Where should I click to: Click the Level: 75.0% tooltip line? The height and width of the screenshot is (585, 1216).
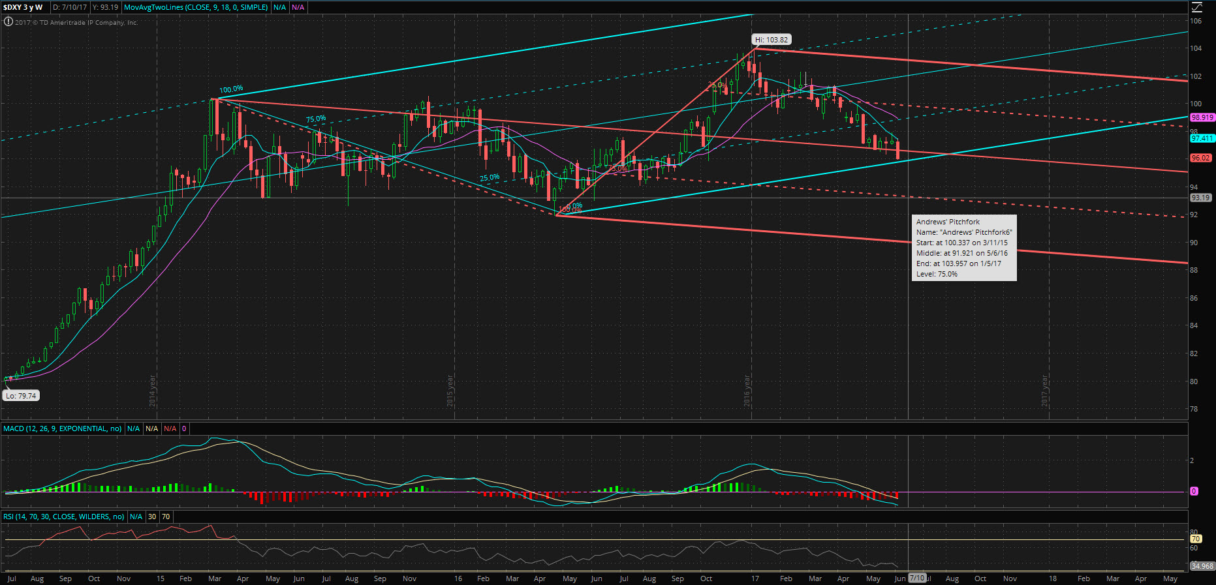pos(937,274)
